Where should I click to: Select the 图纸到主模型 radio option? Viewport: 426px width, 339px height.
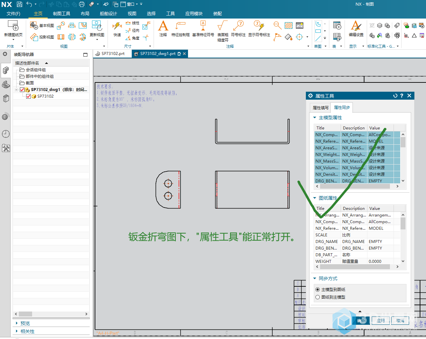pyautogui.click(x=330, y=297)
